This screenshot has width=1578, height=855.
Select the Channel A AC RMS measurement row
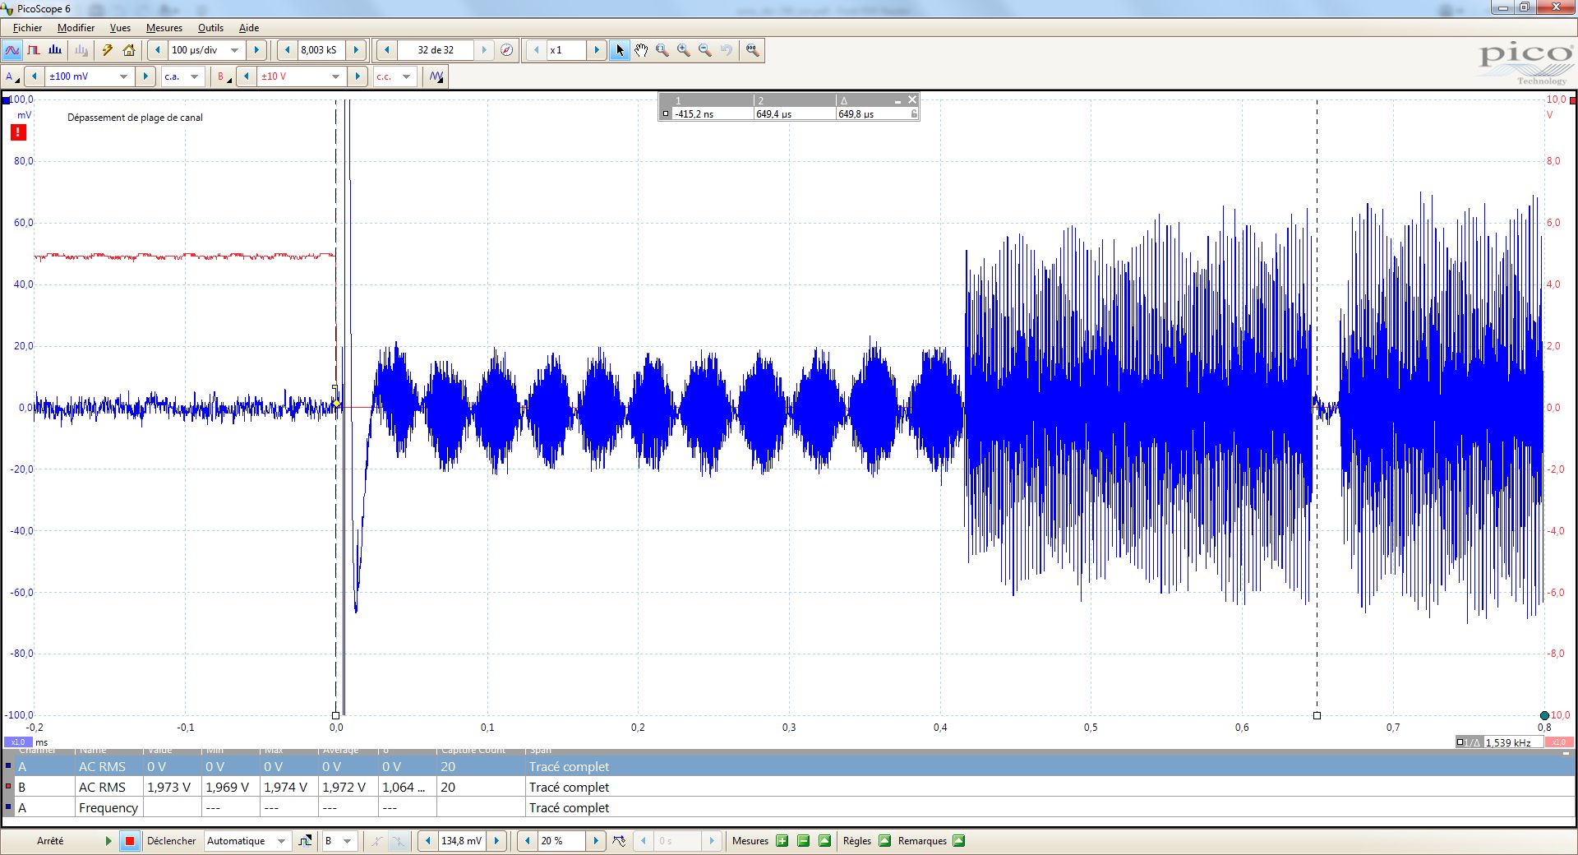(x=789, y=766)
